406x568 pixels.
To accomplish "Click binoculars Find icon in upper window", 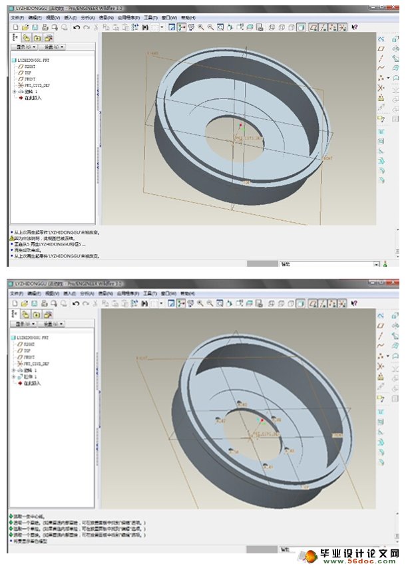I will click(145, 27).
